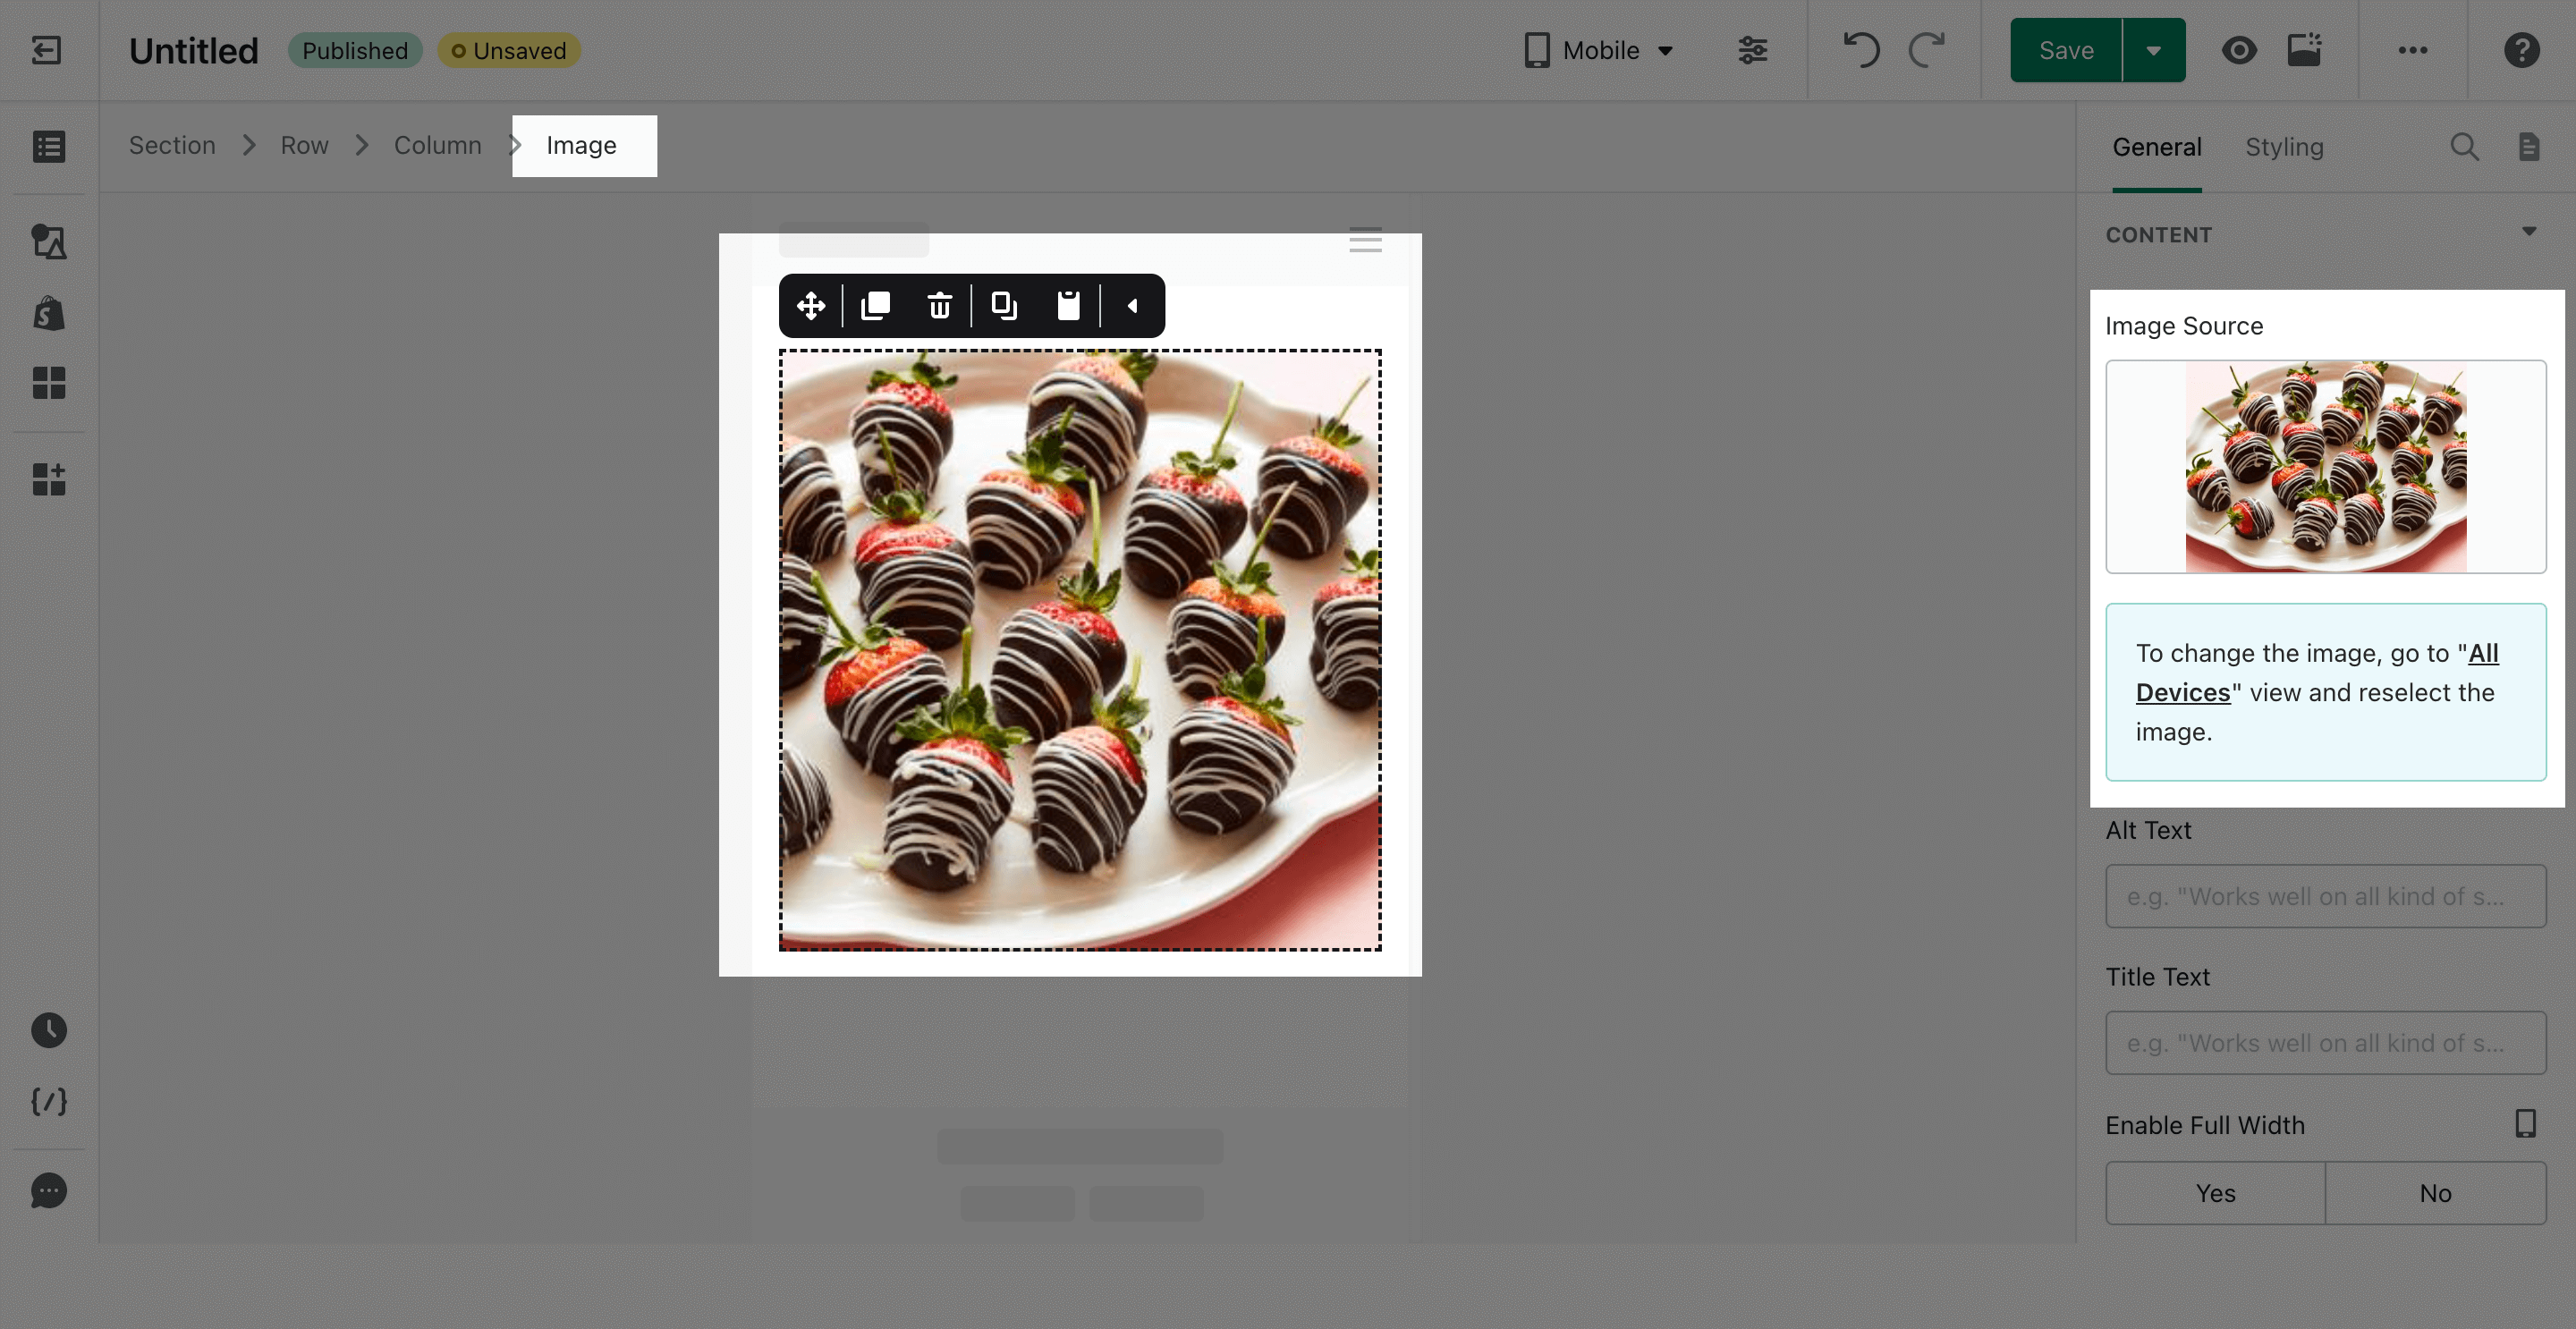The height and width of the screenshot is (1329, 2576).
Task: Focus the Title Text input field
Action: (2326, 1043)
